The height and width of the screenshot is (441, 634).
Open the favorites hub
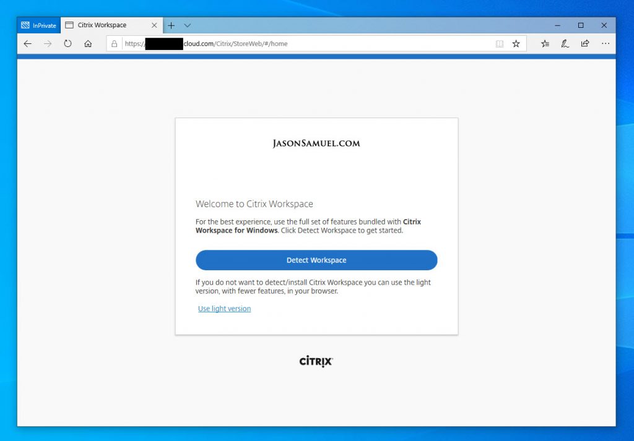pos(545,44)
